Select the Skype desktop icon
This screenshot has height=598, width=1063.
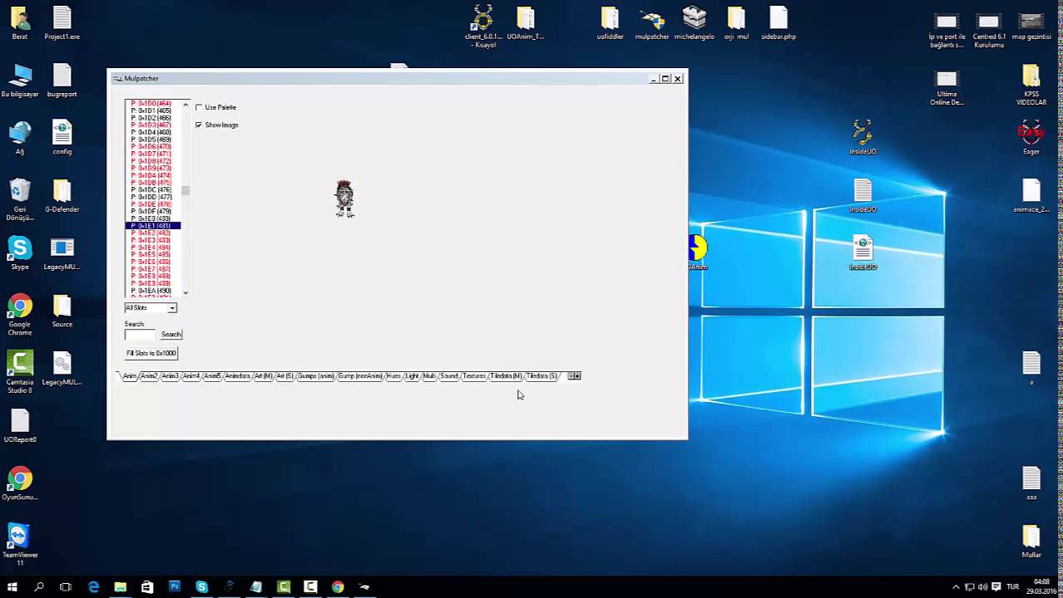(x=20, y=253)
